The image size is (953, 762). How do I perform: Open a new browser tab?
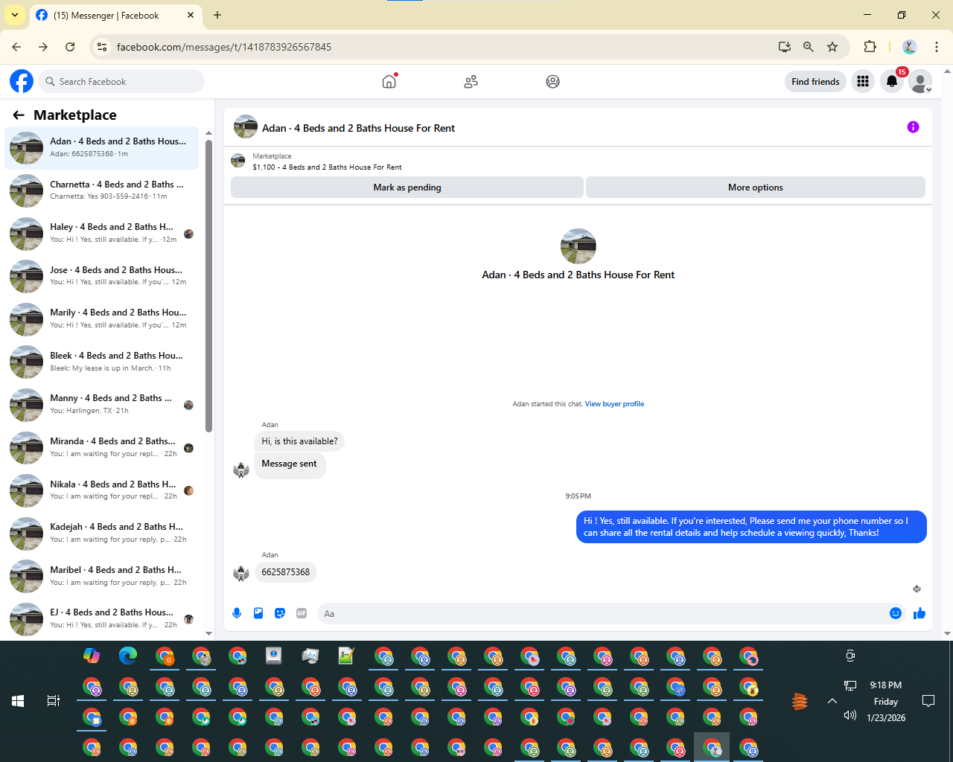(x=217, y=15)
